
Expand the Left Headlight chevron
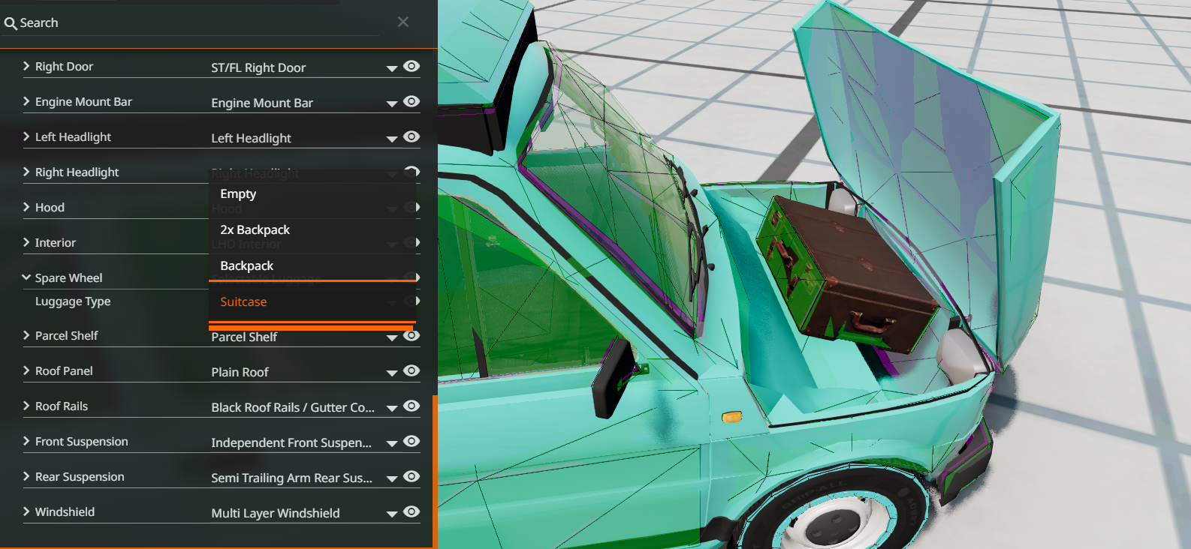[26, 136]
